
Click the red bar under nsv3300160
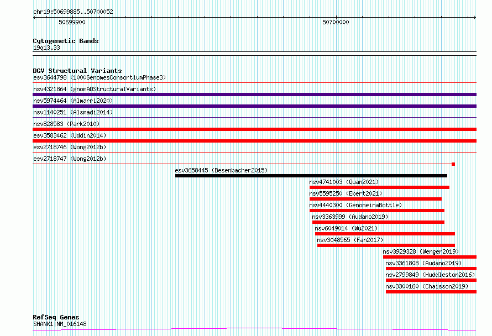point(431,292)
